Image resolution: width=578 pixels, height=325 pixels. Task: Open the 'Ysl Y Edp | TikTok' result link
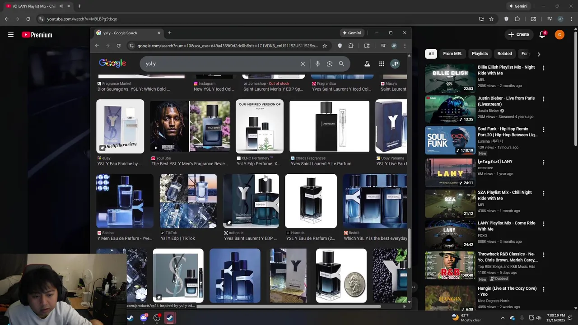click(178, 238)
